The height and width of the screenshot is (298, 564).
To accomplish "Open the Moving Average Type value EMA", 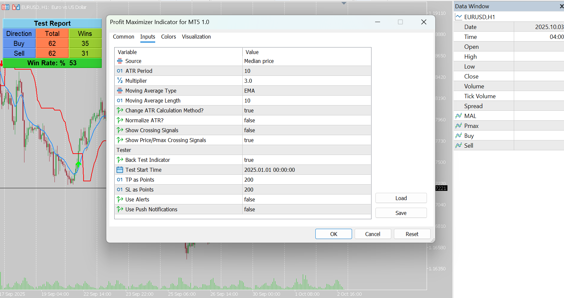I will (x=307, y=91).
